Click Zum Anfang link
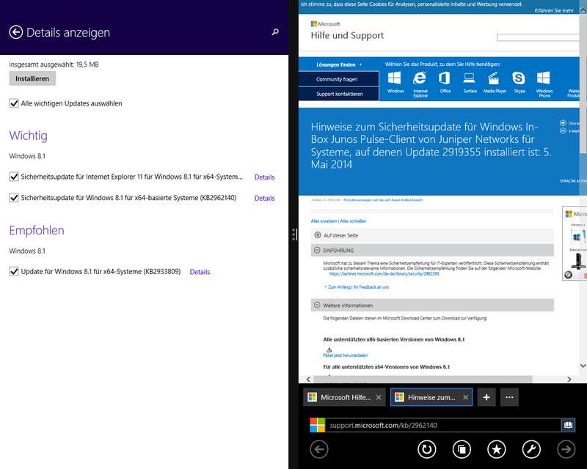 click(338, 287)
